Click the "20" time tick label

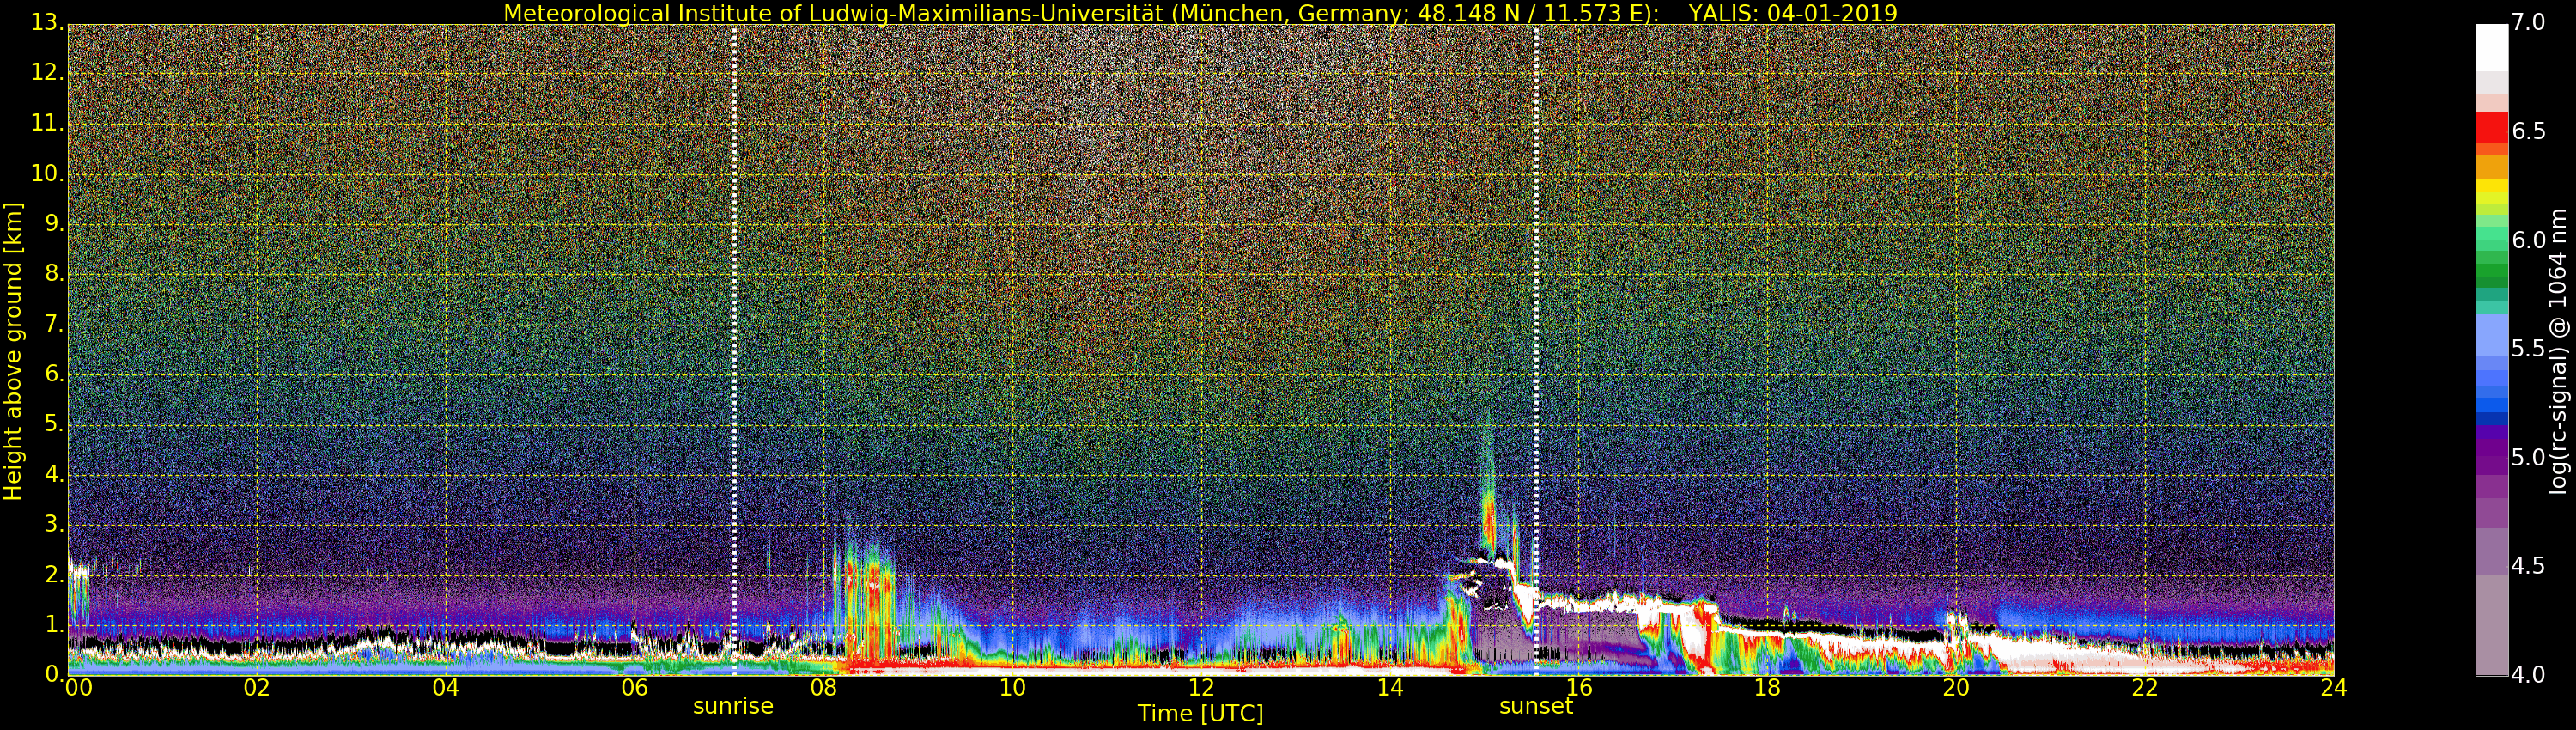[1956, 688]
